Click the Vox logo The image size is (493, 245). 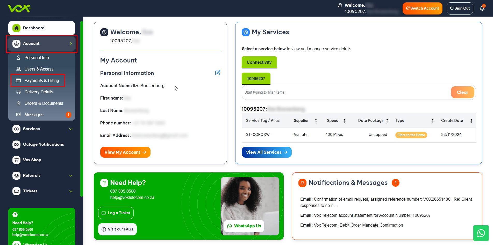click(x=19, y=8)
